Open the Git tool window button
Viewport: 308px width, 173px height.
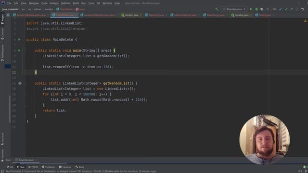[x=10, y=167]
